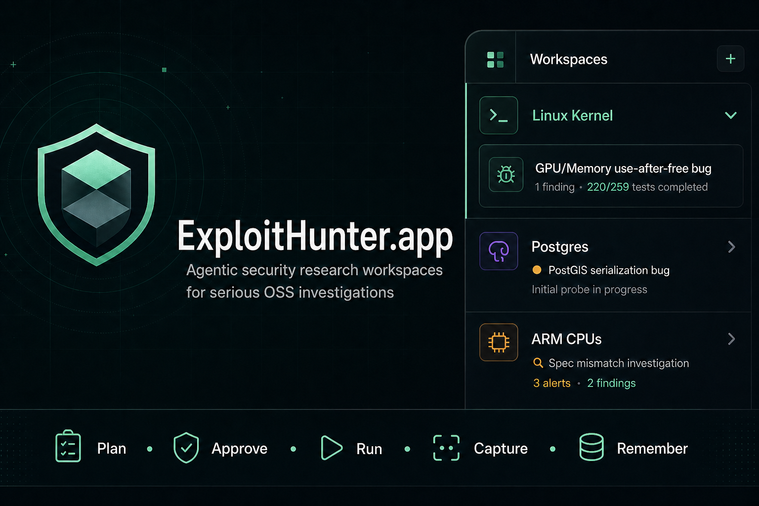Select the Remember step label
Viewport: 759px width, 506px height.
point(652,449)
